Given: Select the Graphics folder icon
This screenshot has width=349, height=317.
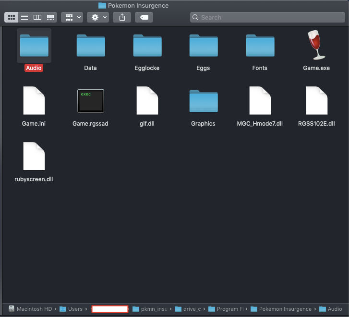Looking at the screenshot, I should [204, 101].
